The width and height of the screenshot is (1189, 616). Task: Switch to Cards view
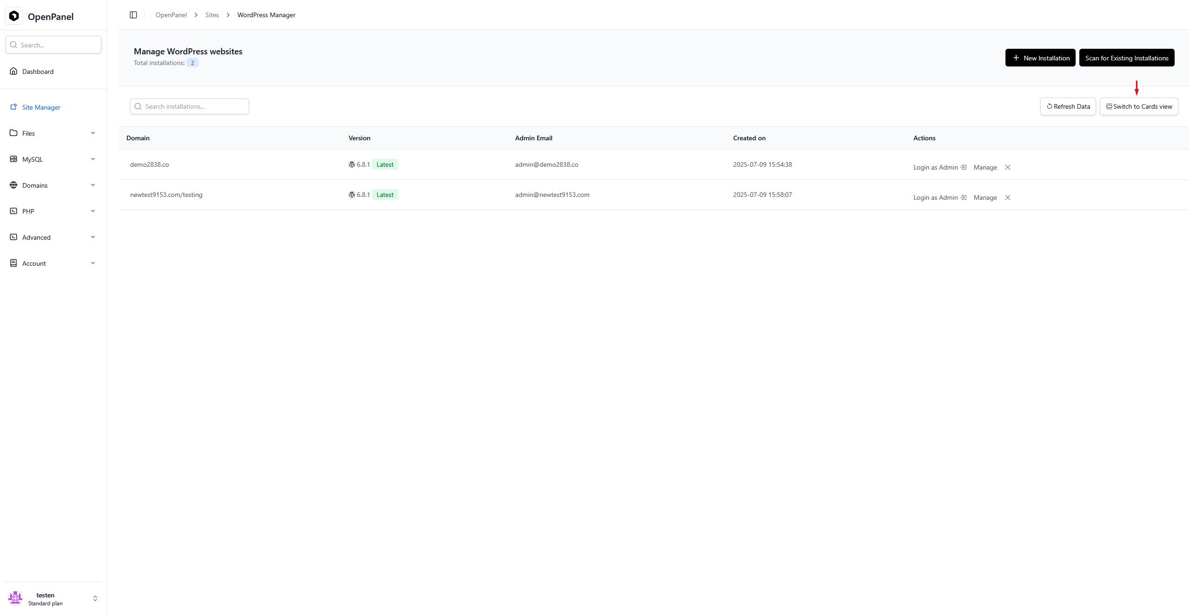1139,106
